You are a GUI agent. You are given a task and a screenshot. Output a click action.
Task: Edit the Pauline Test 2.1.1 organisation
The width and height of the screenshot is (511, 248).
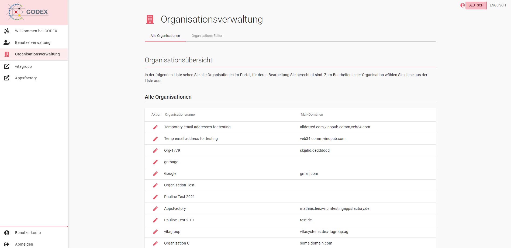click(x=155, y=220)
